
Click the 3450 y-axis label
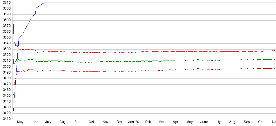tap(6, 96)
